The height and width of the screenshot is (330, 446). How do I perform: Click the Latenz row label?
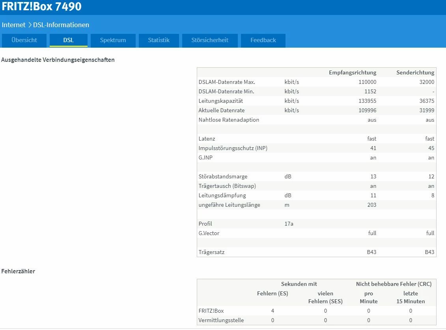pos(207,139)
